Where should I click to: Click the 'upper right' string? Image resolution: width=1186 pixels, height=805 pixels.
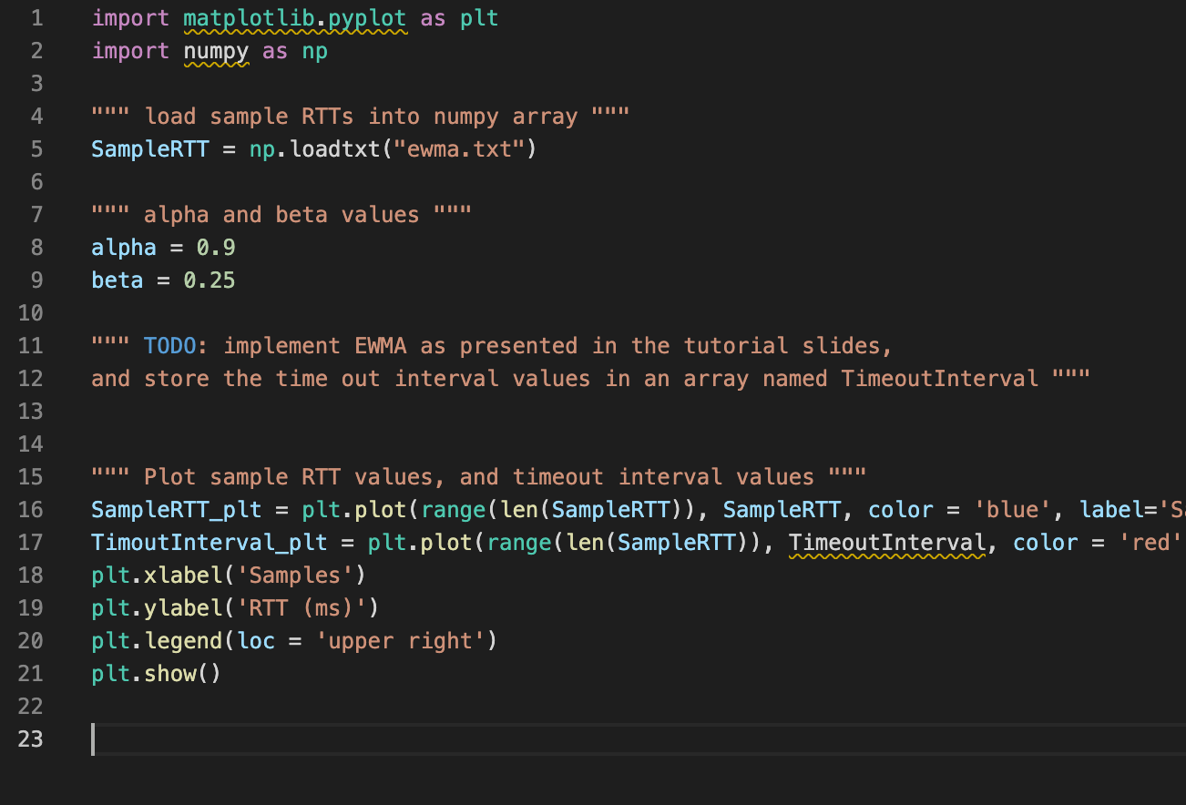[x=400, y=641]
